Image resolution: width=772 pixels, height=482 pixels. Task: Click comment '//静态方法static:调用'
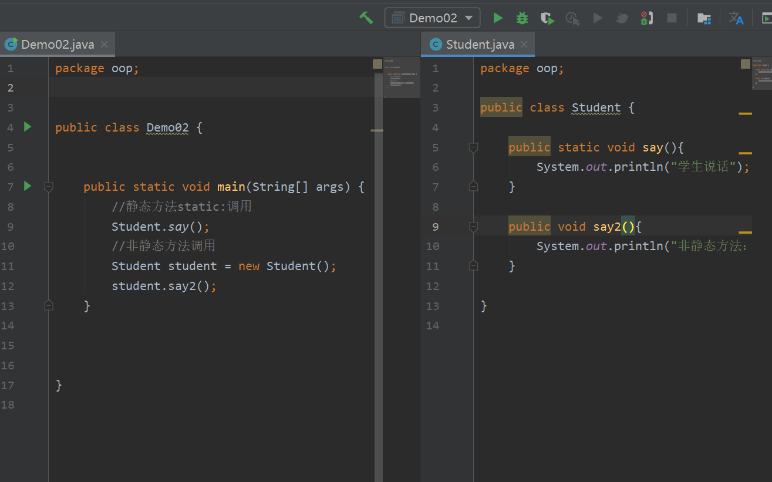181,207
